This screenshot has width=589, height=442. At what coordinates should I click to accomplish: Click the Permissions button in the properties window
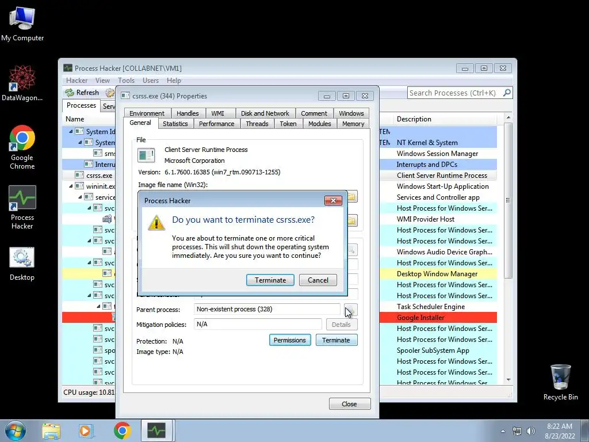(x=290, y=340)
